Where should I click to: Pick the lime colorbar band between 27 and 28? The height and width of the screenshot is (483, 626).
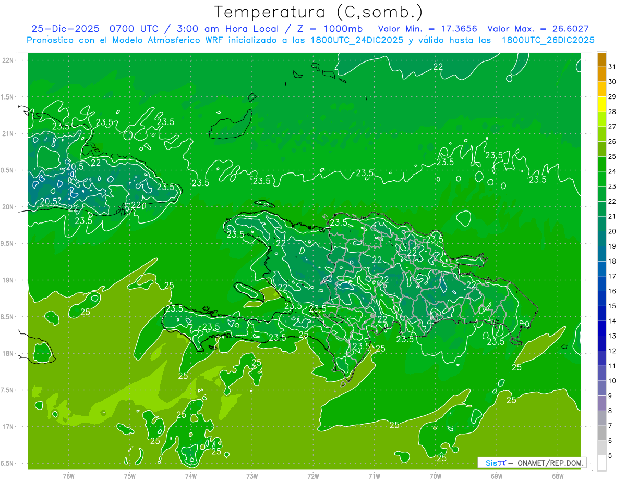(601, 119)
